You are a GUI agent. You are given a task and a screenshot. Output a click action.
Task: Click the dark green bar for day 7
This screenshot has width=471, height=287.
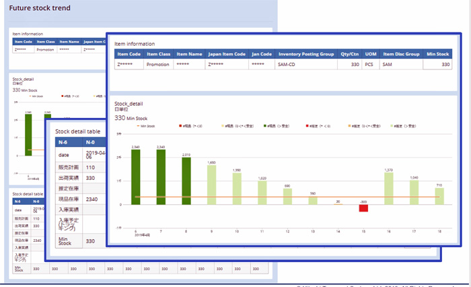pos(161,177)
